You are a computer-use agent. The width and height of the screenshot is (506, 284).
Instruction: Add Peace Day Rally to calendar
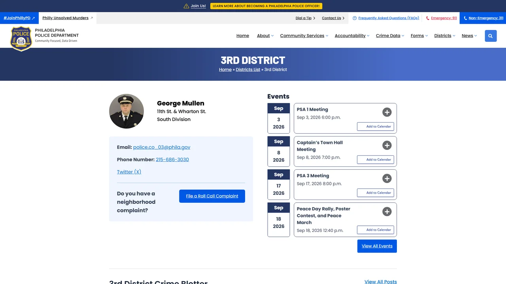pos(376,230)
